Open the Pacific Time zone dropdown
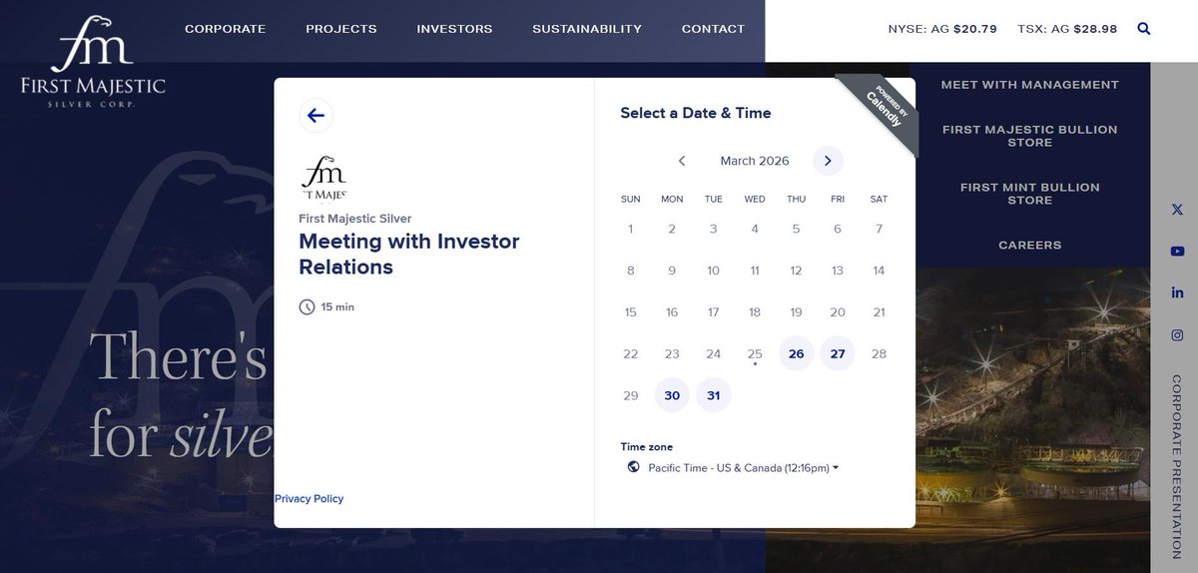 click(x=743, y=468)
